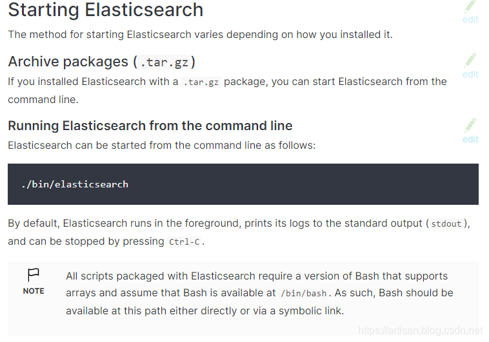This screenshot has width=489, height=342.
Task: Click the artisan.blog.csdn.net watermark URL
Action: click(420, 330)
